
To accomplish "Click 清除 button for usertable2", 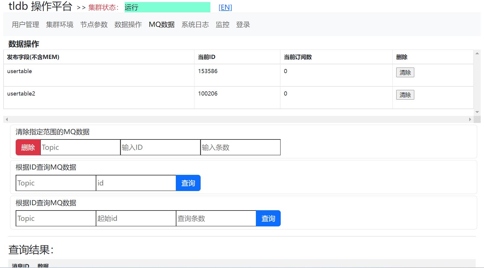I will (405, 95).
